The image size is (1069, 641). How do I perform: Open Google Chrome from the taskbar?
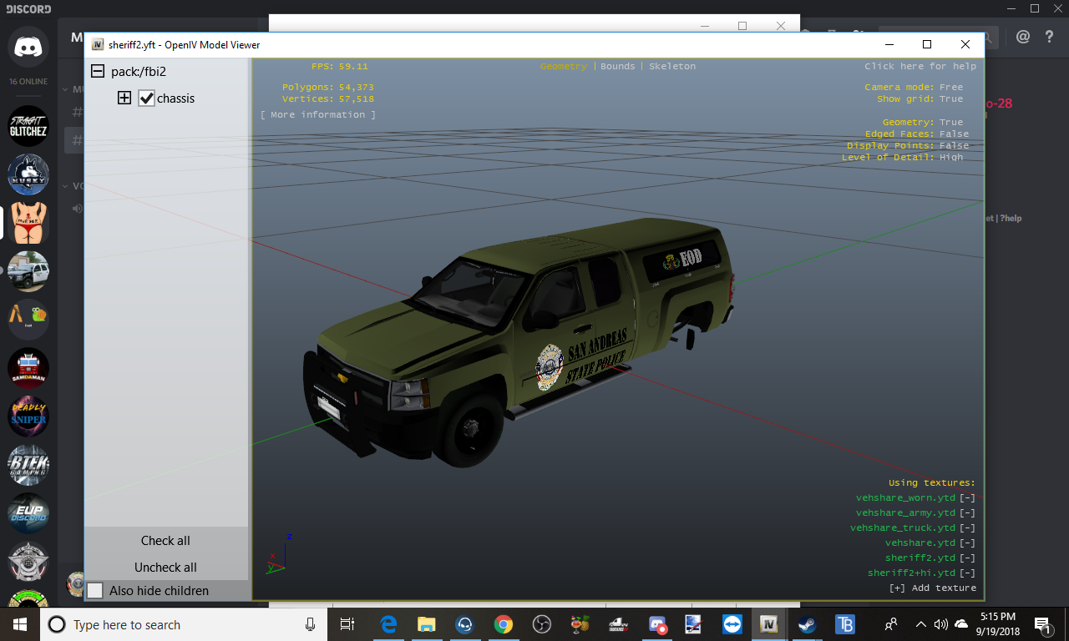click(x=503, y=624)
